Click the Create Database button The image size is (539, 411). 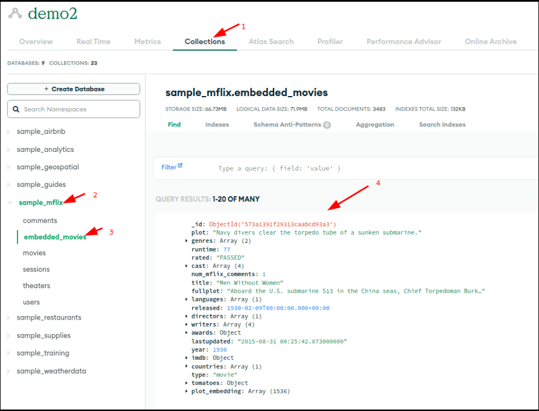pyautogui.click(x=73, y=89)
